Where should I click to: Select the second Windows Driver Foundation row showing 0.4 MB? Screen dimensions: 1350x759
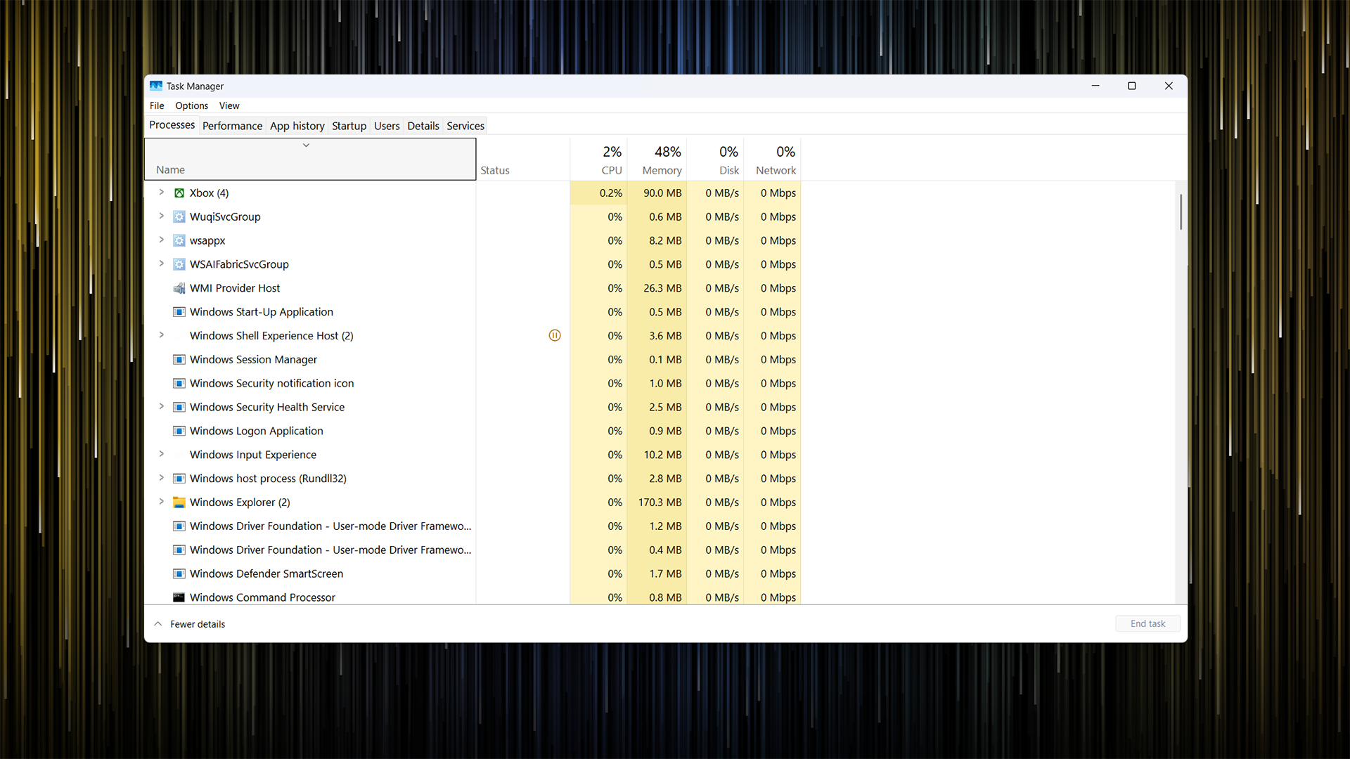[x=472, y=550]
